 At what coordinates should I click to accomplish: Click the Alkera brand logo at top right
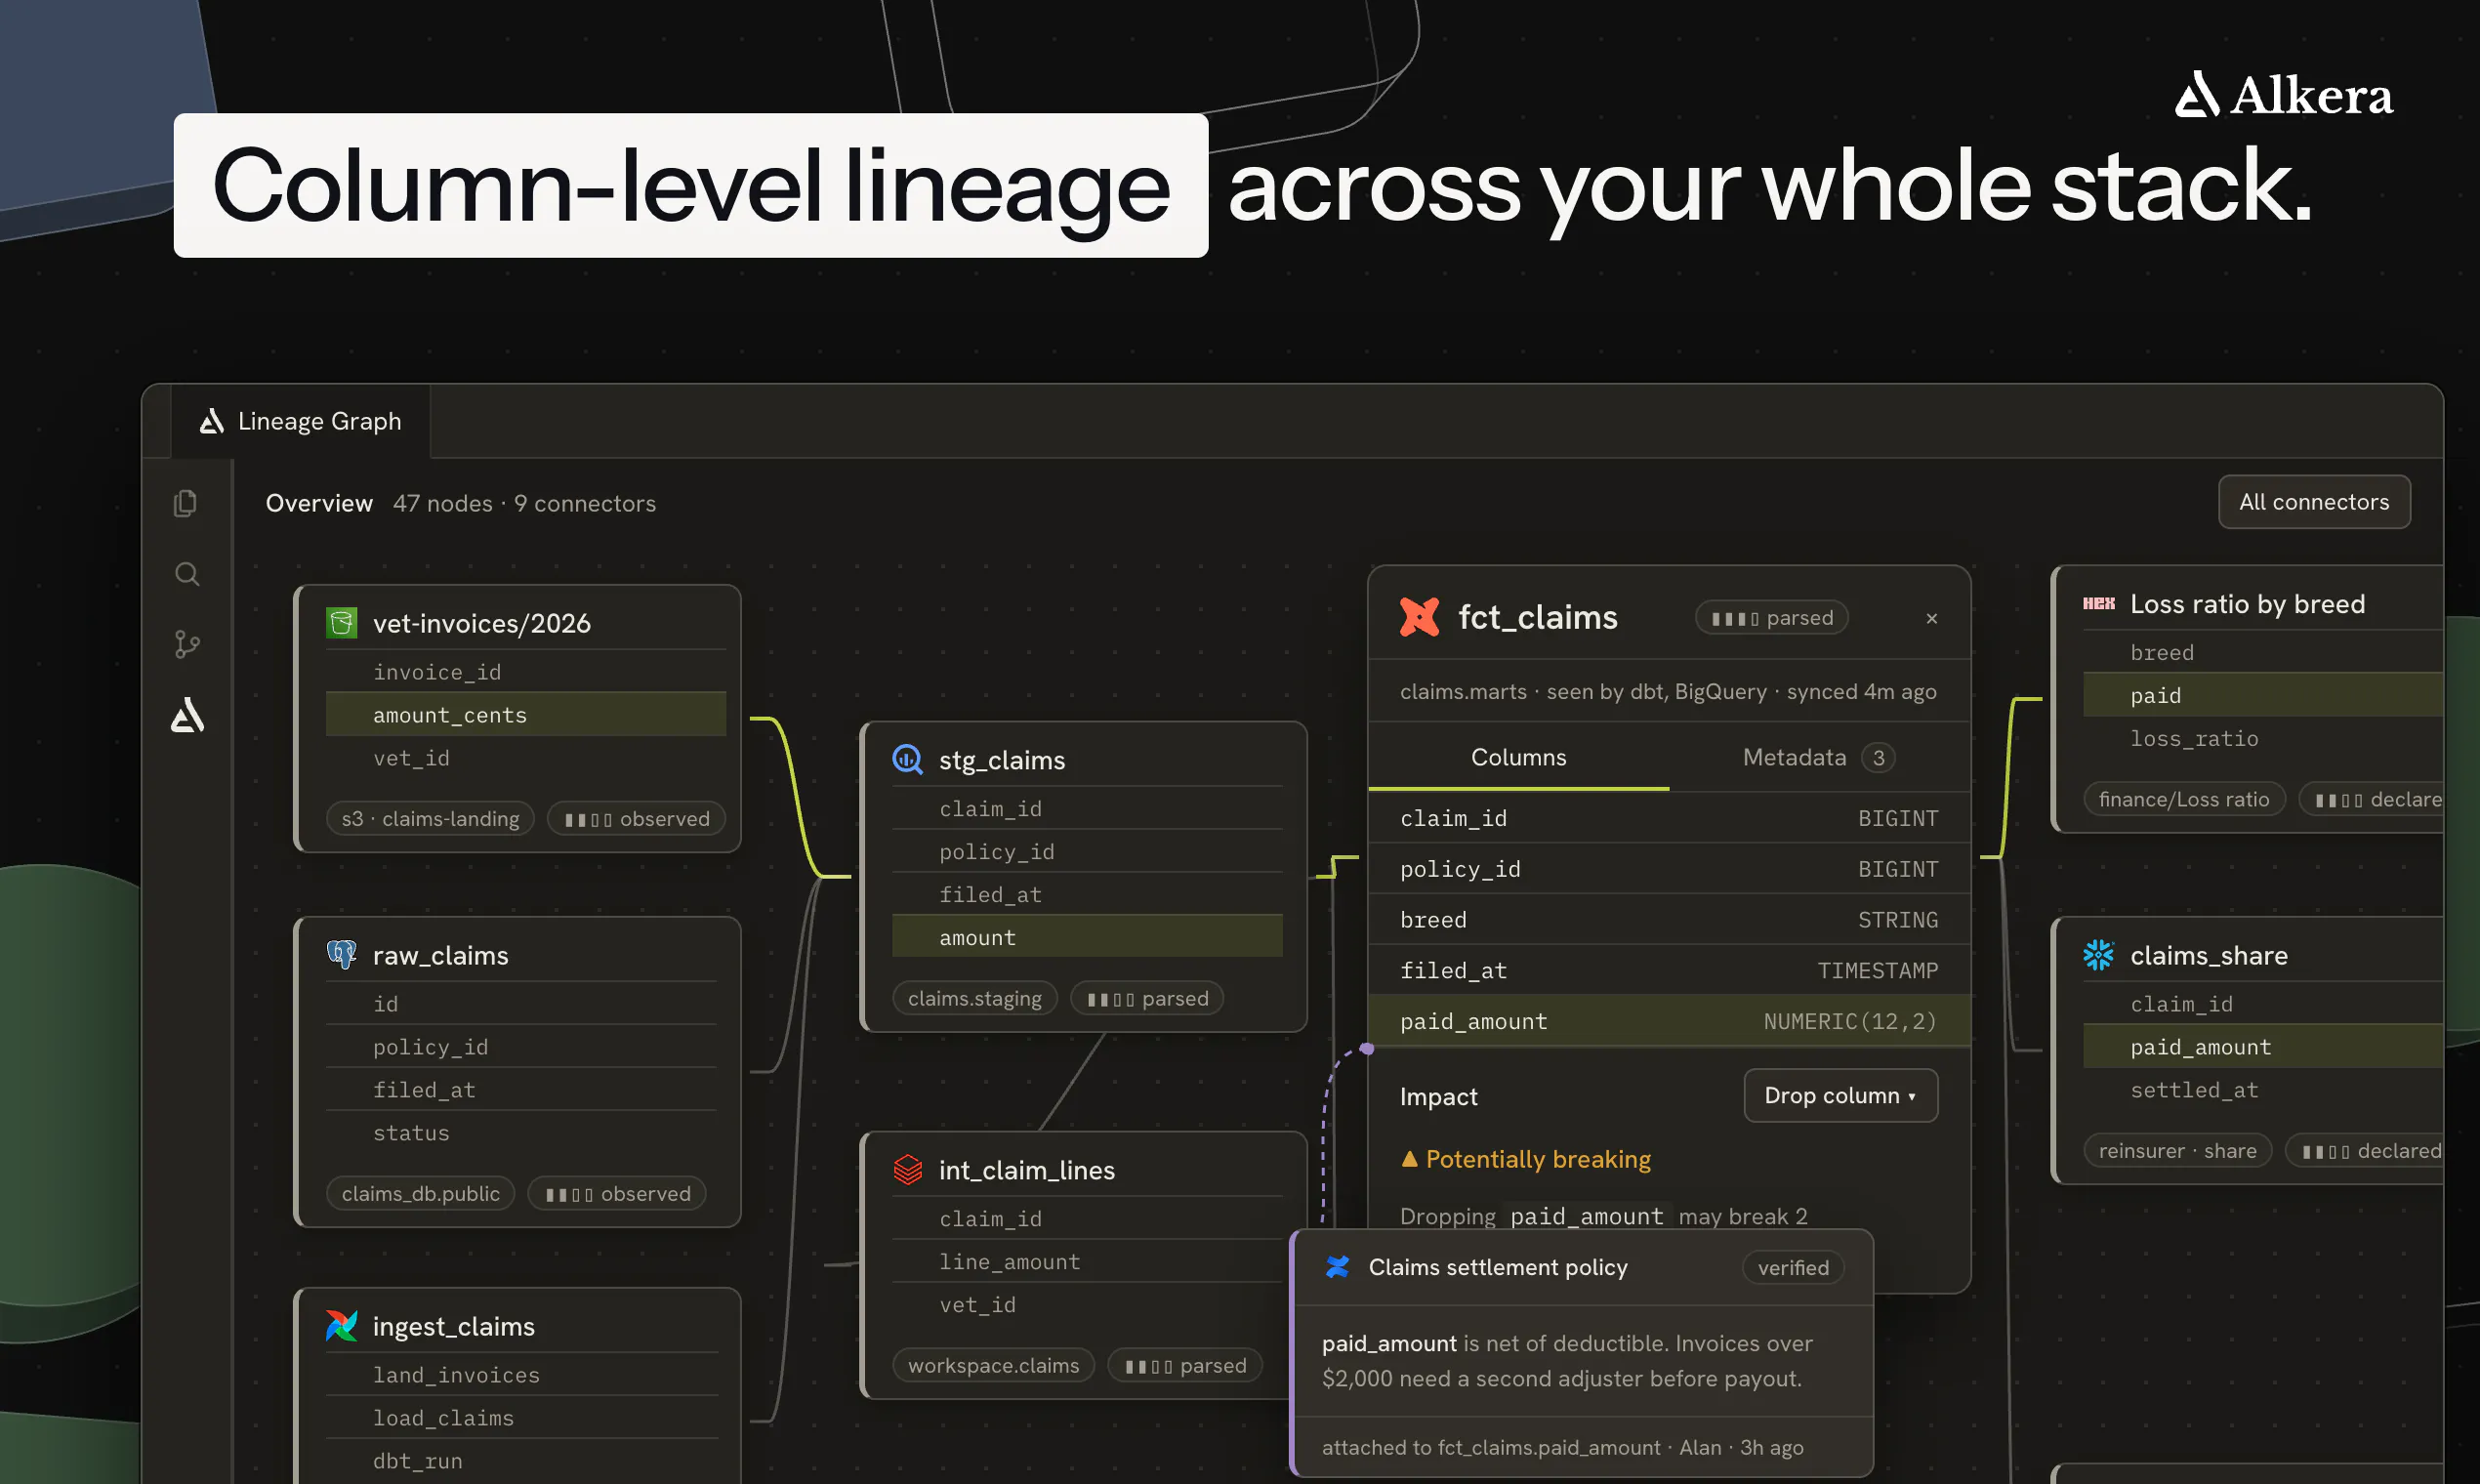coord(2284,95)
